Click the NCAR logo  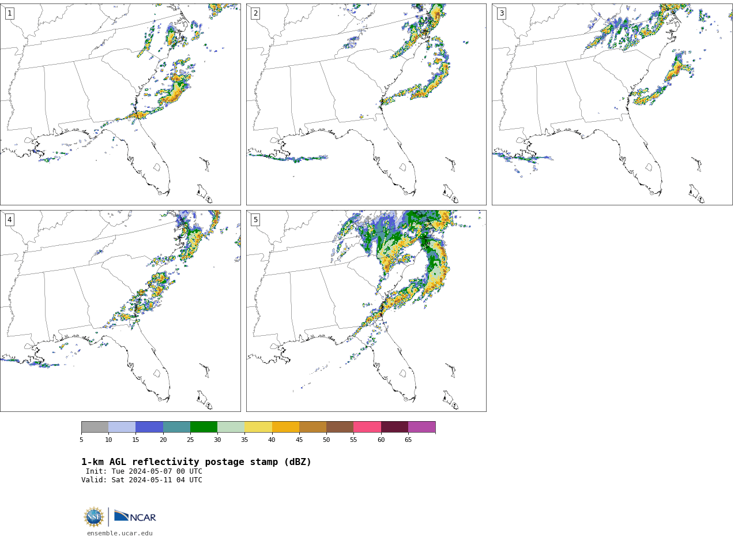[x=135, y=517]
